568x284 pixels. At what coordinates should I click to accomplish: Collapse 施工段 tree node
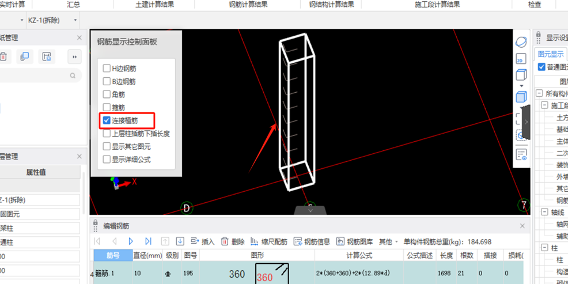544,105
